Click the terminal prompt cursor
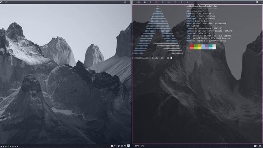 point(171,58)
